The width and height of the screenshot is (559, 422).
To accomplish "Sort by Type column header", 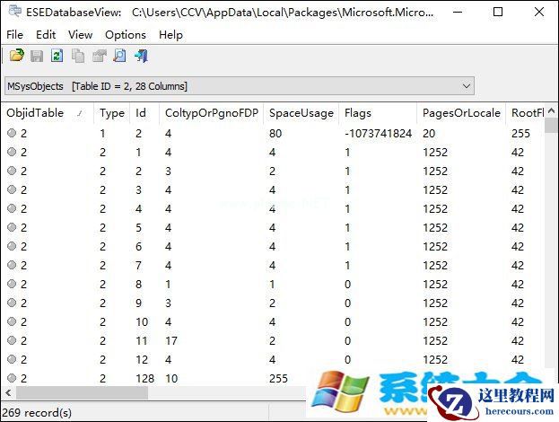I will 111,113.
